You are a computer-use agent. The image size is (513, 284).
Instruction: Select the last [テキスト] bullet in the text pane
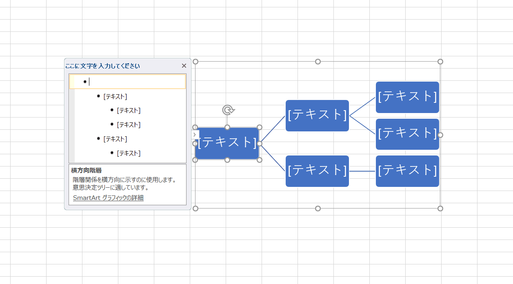click(129, 153)
